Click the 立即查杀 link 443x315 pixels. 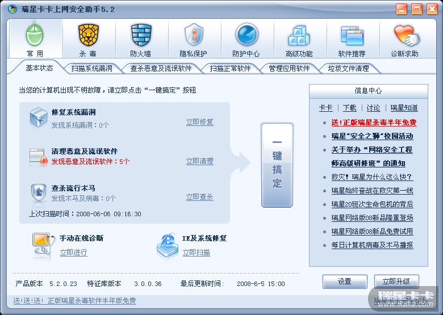pyautogui.click(x=199, y=197)
